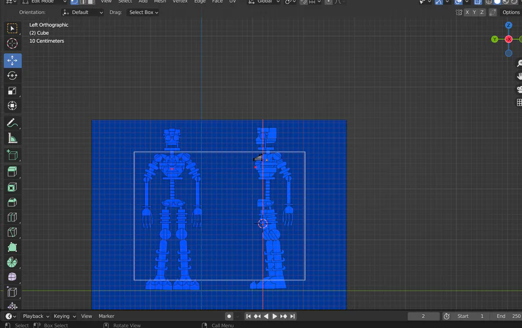
Task: Select the Annotate pencil tool
Action: [12, 123]
